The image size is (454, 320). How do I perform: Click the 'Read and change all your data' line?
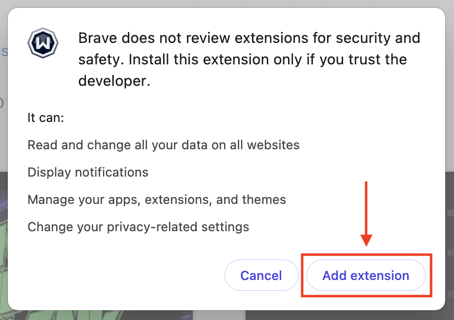(164, 145)
